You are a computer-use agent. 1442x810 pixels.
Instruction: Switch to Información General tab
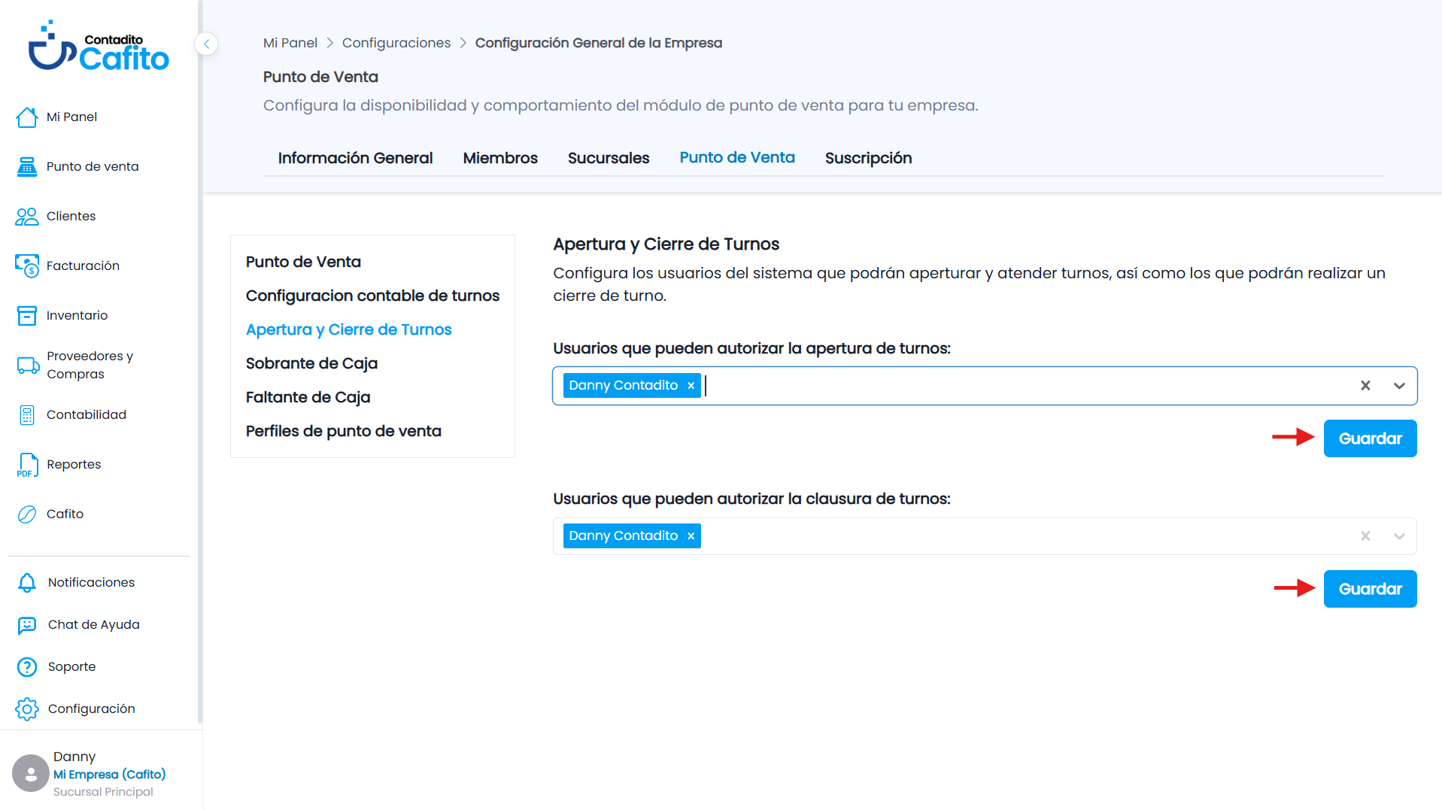(x=355, y=158)
